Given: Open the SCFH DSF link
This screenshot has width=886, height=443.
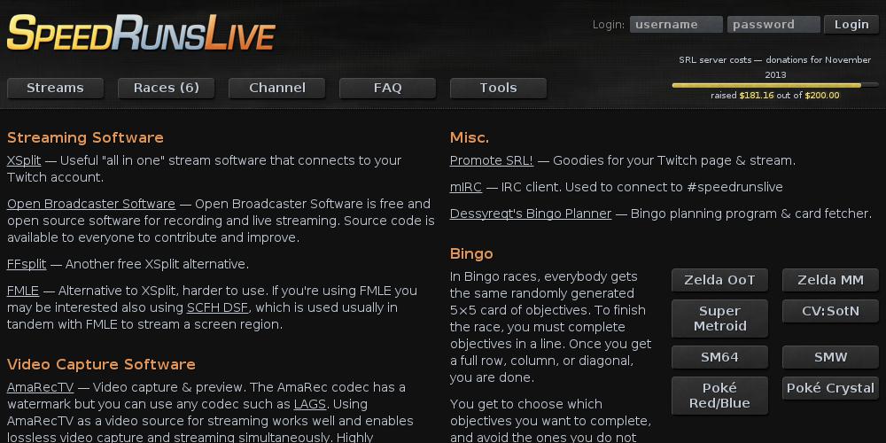Looking at the screenshot, I should (218, 308).
